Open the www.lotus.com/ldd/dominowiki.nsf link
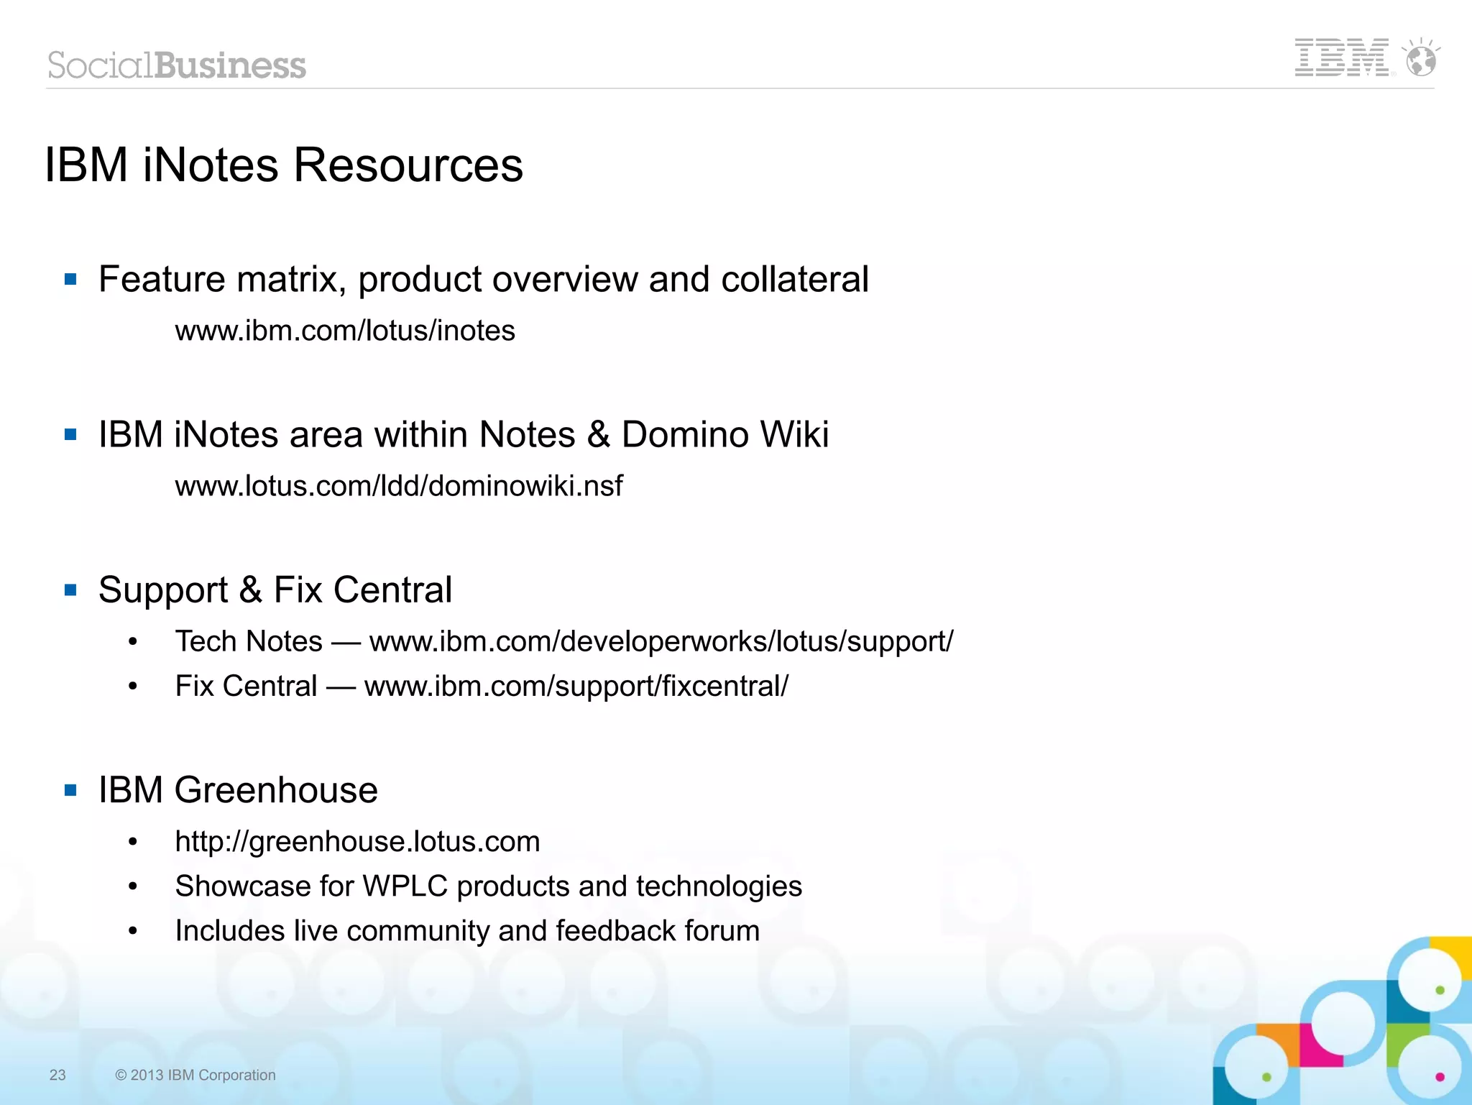Viewport: 1472px width, 1105px height. point(399,486)
